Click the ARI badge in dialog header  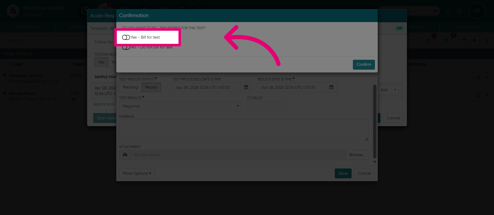coord(399,28)
